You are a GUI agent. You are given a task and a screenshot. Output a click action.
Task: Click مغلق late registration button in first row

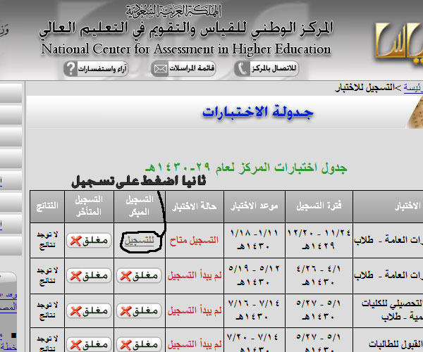pos(89,241)
